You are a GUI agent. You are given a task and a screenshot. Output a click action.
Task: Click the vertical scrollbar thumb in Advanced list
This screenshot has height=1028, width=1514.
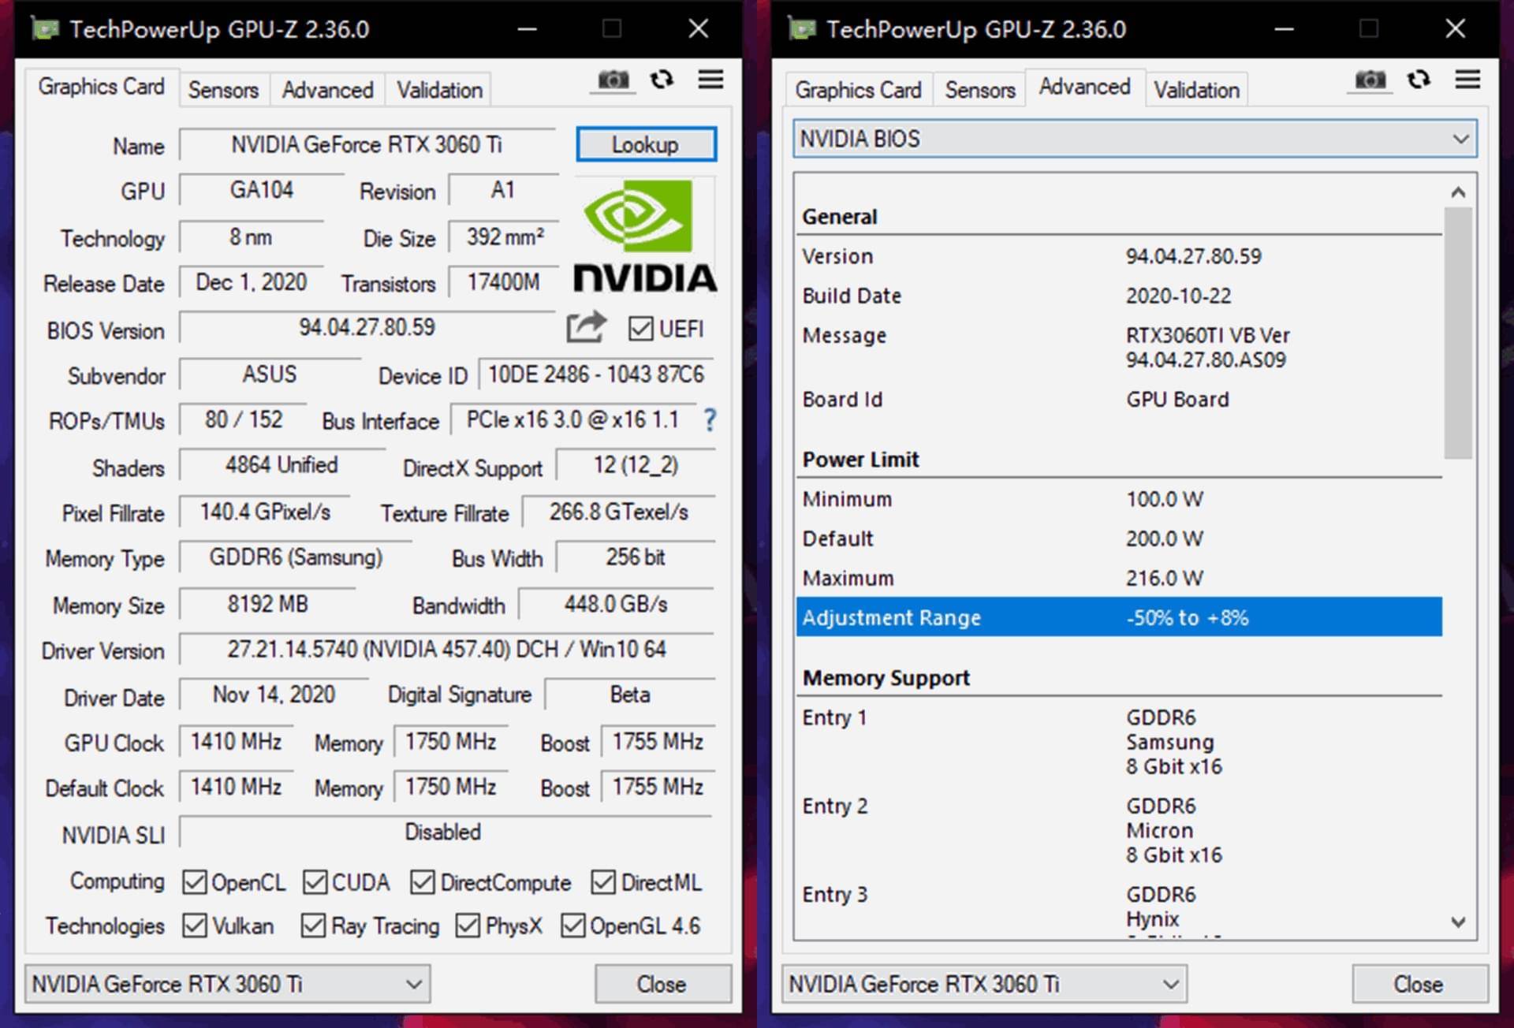(x=1458, y=333)
